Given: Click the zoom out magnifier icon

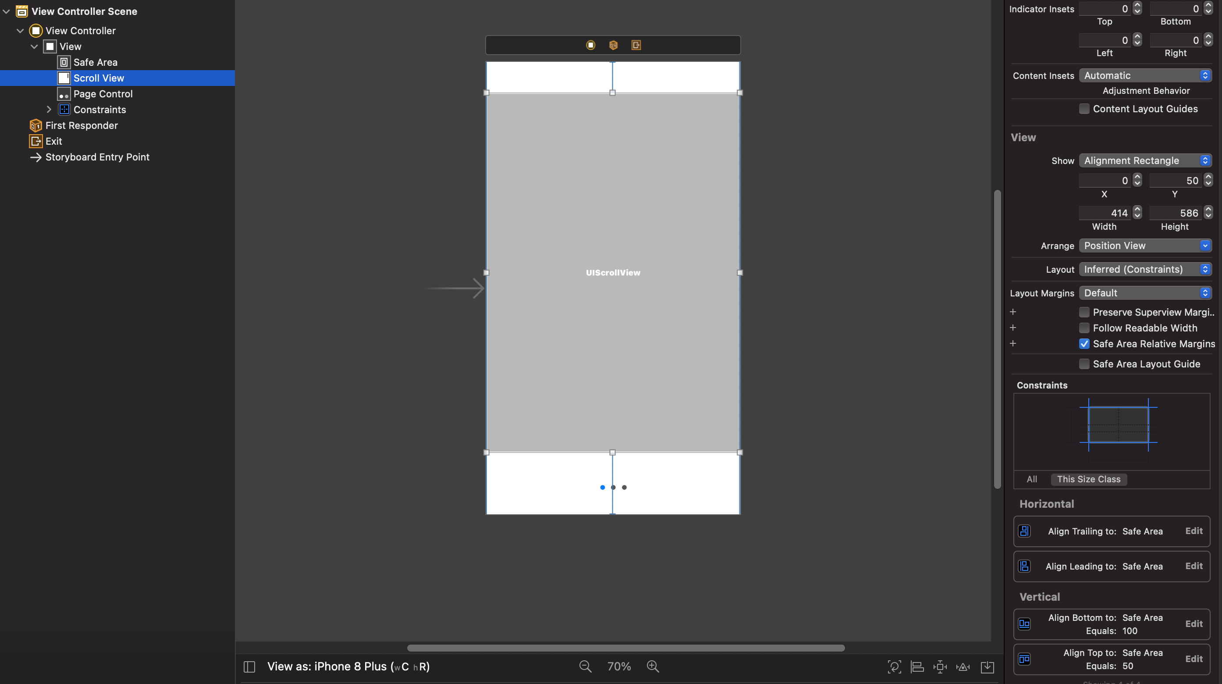Looking at the screenshot, I should [585, 666].
